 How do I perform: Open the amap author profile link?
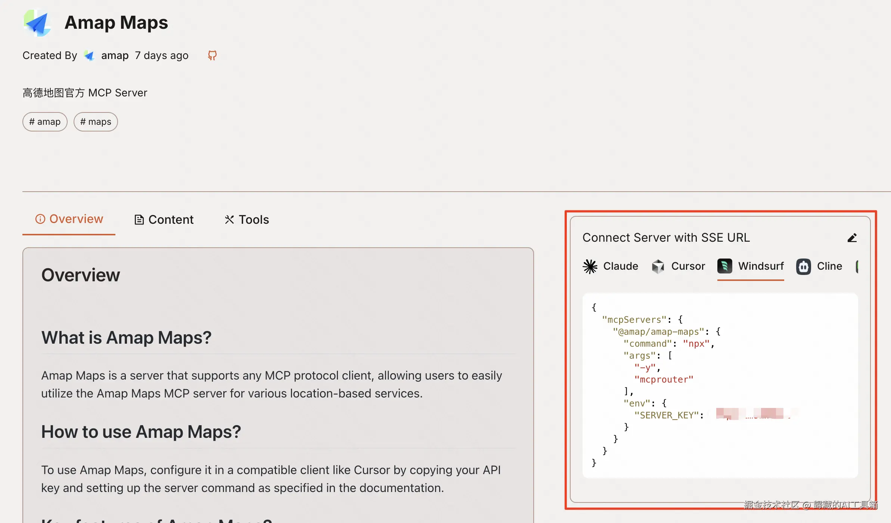click(115, 56)
